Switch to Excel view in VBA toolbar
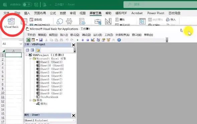 pyautogui.click(x=28, y=40)
